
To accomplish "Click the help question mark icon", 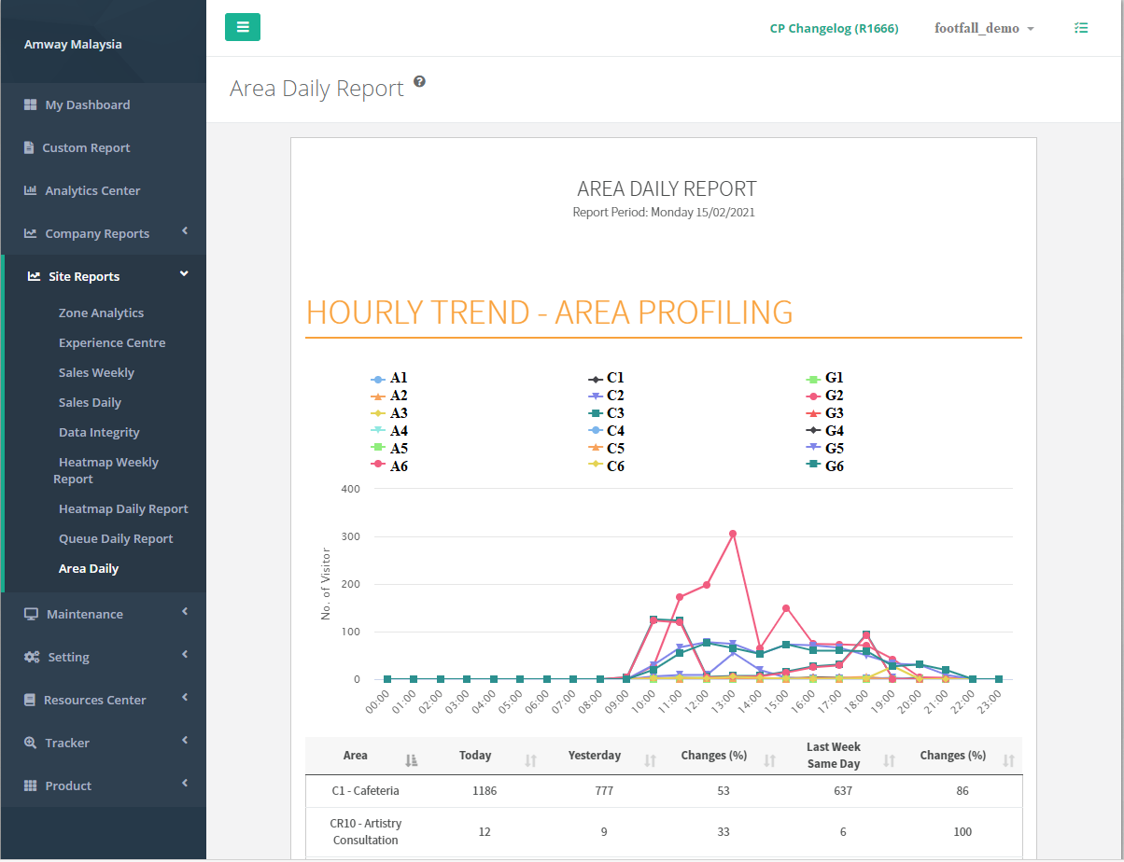I will (x=419, y=82).
